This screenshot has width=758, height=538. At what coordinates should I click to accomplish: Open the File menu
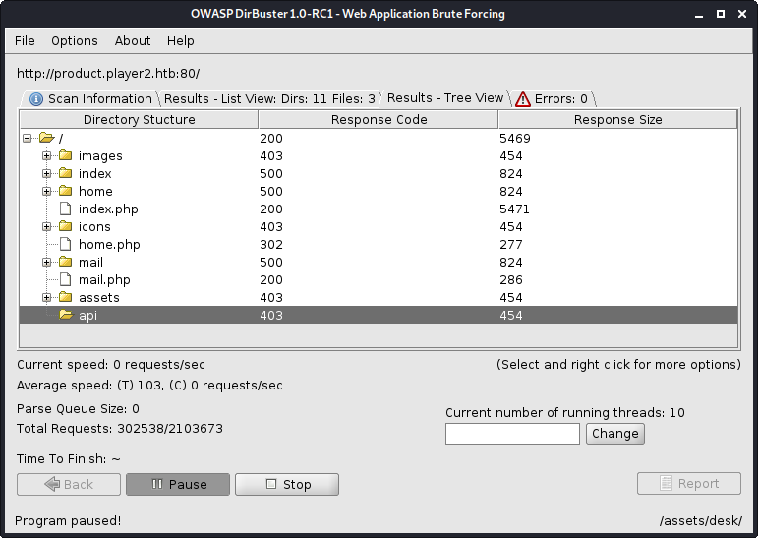[25, 40]
